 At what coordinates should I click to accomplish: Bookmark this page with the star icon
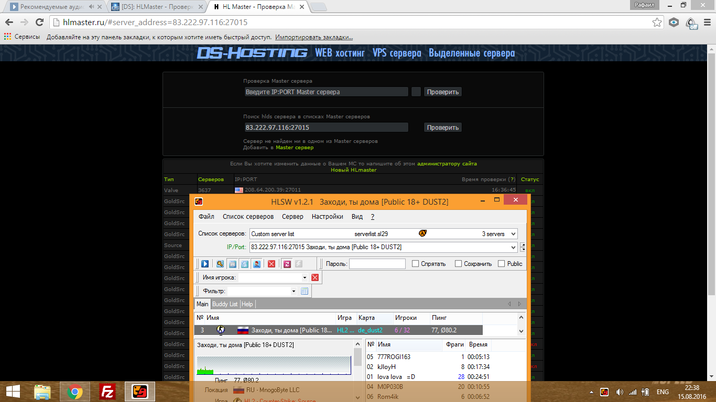657,23
